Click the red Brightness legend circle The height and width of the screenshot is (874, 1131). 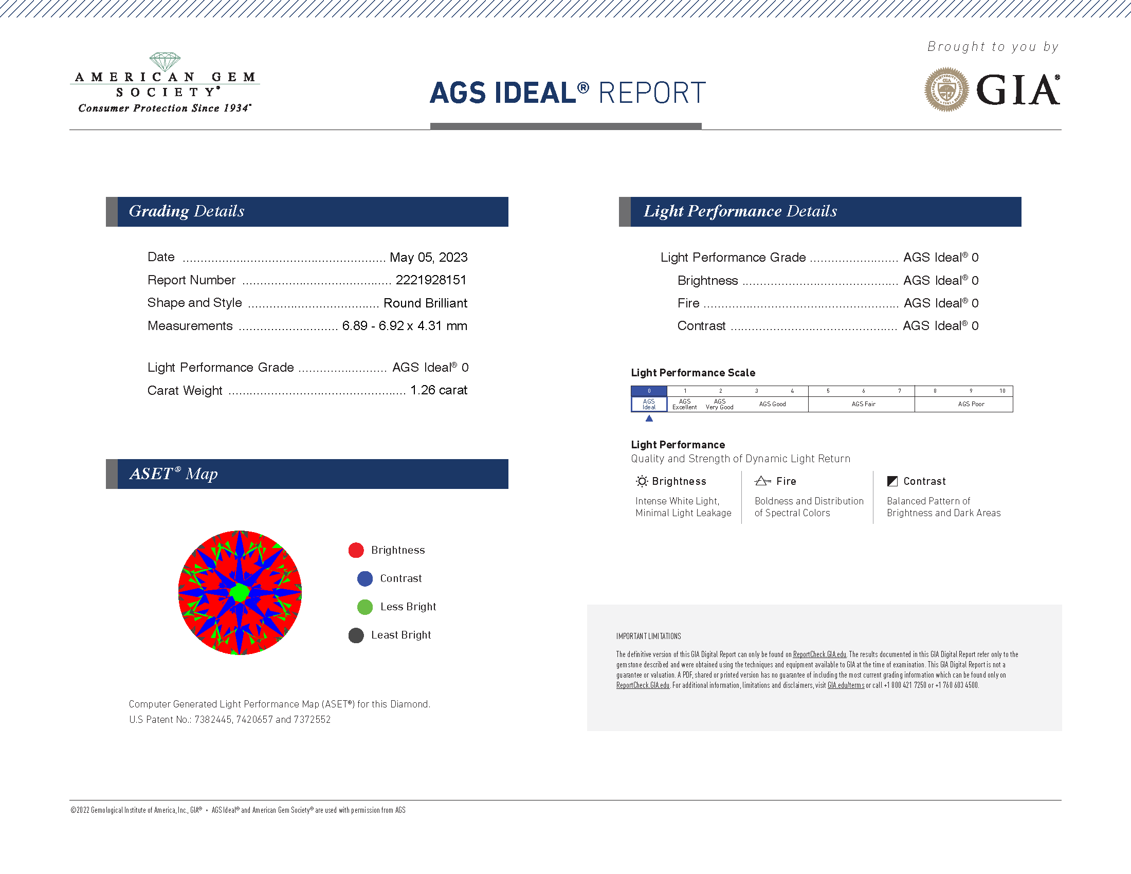[x=356, y=550]
